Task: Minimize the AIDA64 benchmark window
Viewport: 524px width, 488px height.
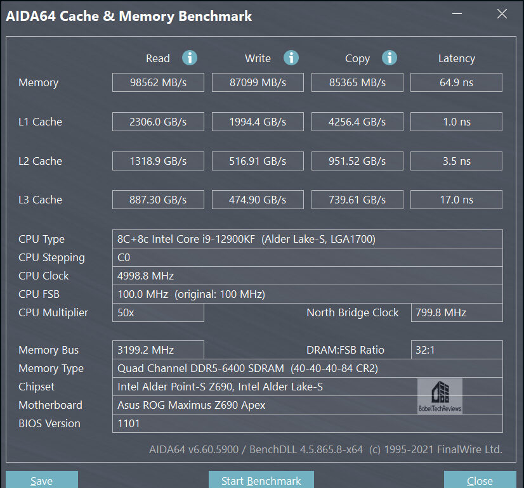Action: [x=457, y=14]
